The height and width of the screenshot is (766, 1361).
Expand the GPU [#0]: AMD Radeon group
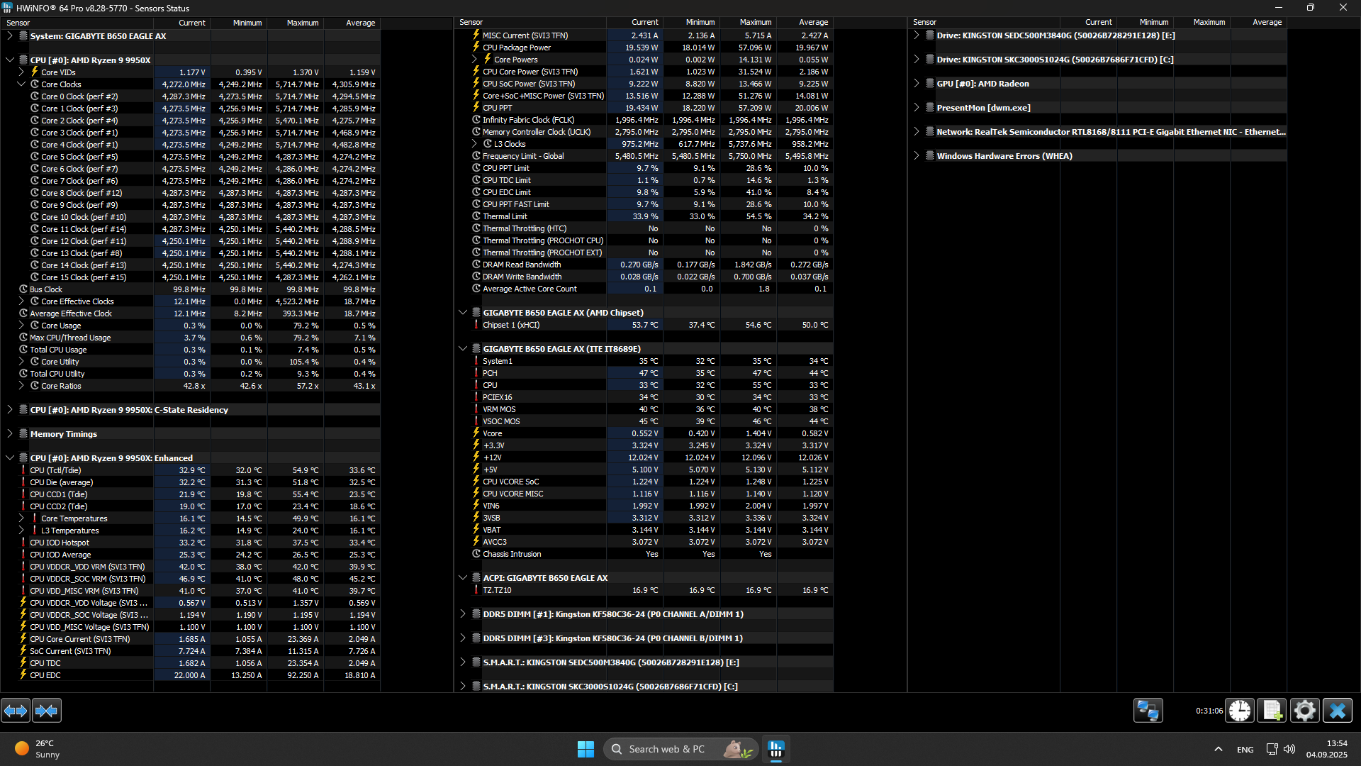917,84
